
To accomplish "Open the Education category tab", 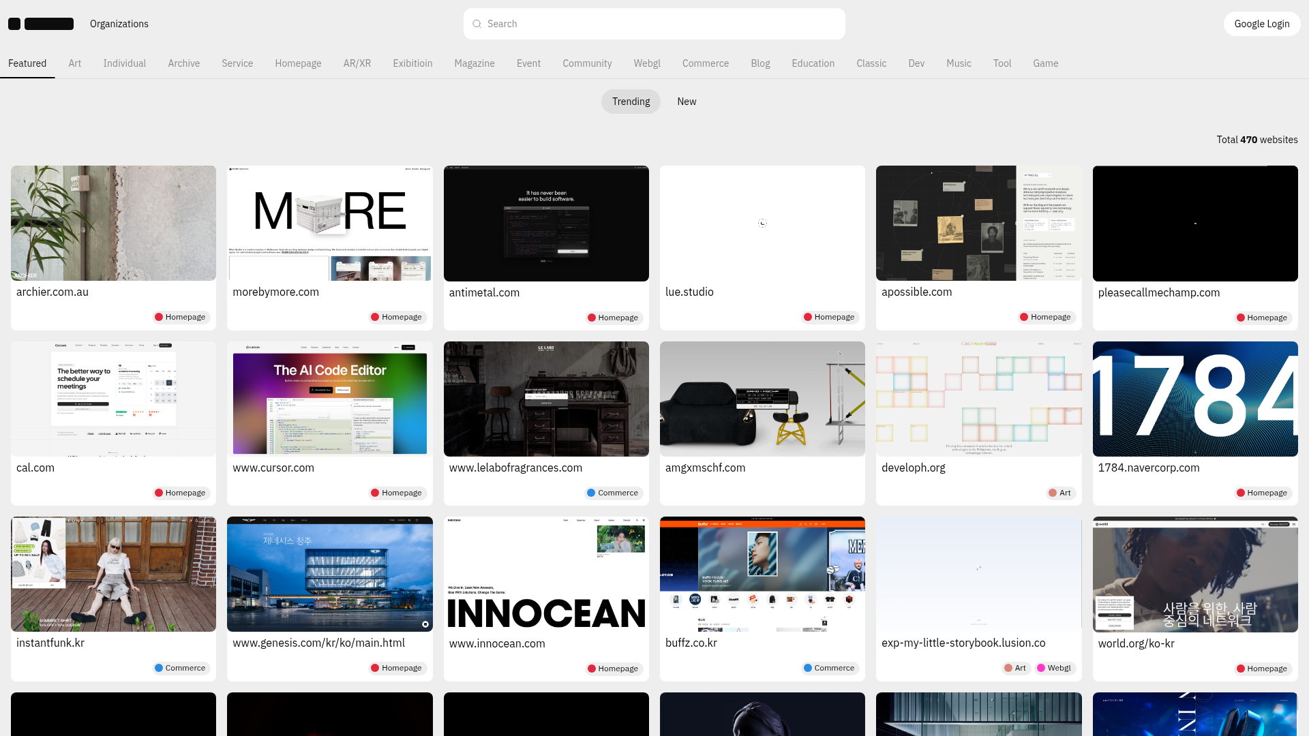I will (x=813, y=63).
